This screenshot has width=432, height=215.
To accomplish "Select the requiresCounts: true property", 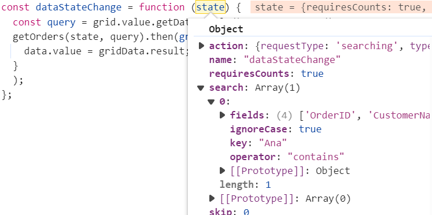I will (266, 73).
